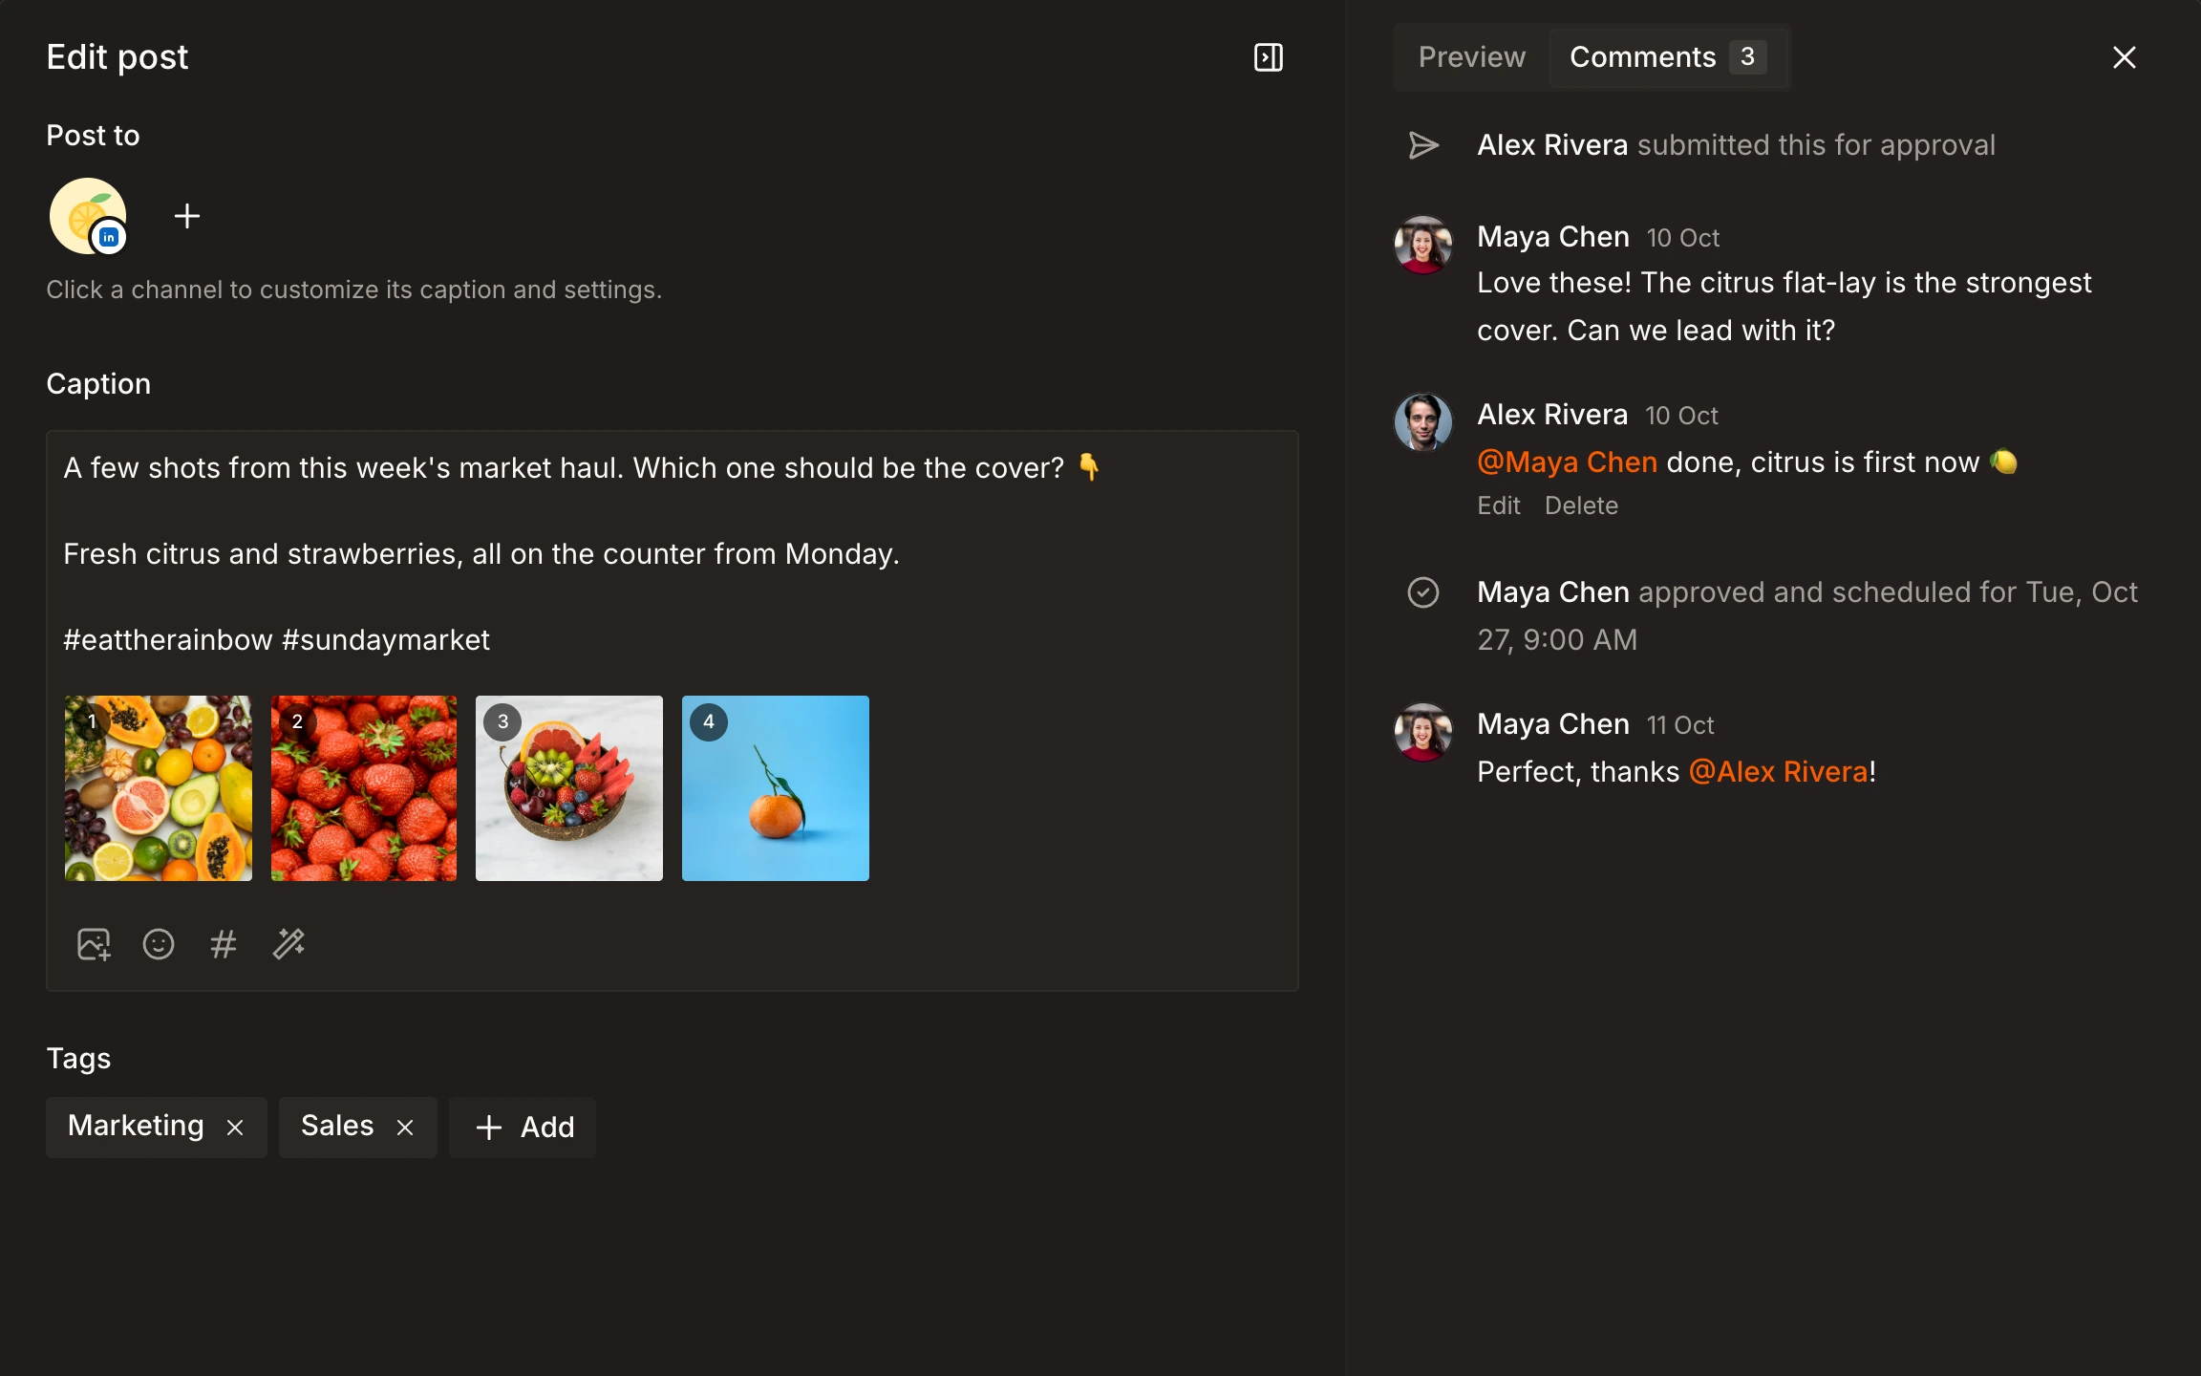
Task: Click the hashtag suggestions icon
Action: click(x=223, y=944)
